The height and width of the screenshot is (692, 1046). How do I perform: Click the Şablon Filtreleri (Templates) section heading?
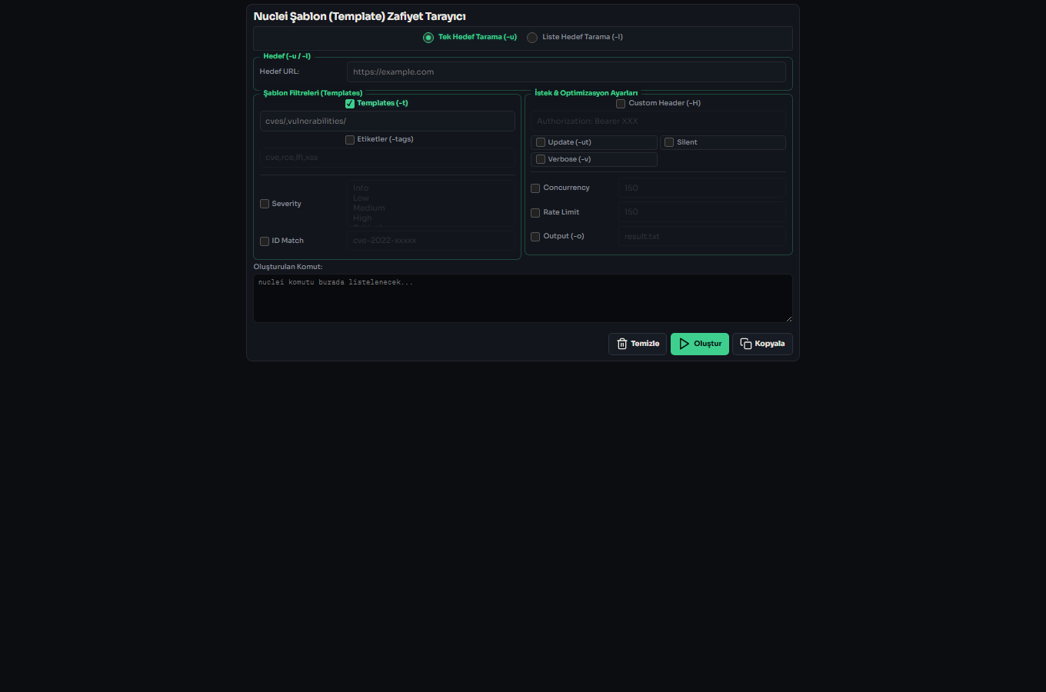313,93
